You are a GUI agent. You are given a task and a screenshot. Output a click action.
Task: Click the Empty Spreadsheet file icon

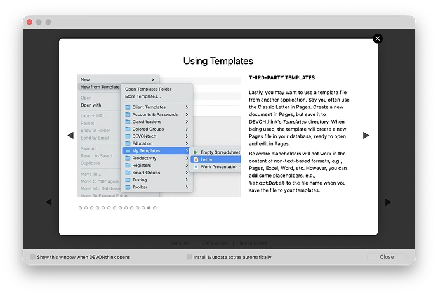pos(196,152)
